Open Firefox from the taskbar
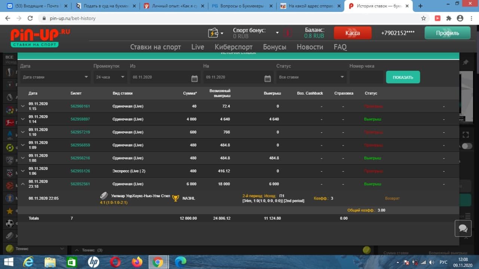The height and width of the screenshot is (269, 479). pos(137,262)
